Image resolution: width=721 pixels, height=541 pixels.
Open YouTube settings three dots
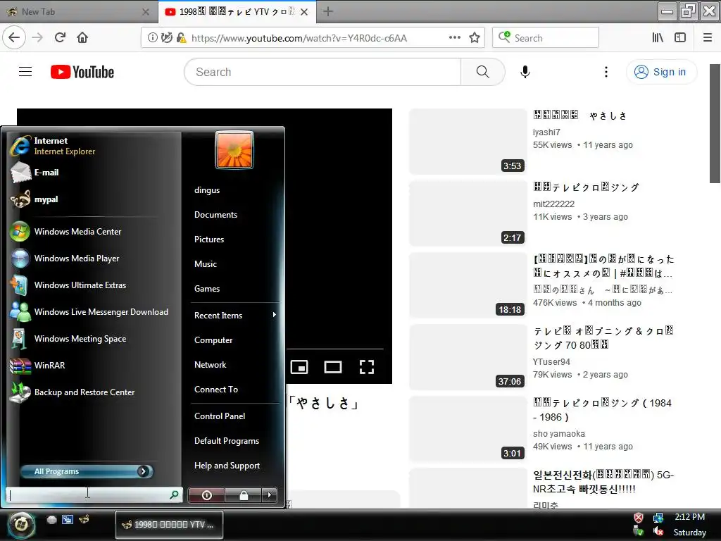pos(606,72)
